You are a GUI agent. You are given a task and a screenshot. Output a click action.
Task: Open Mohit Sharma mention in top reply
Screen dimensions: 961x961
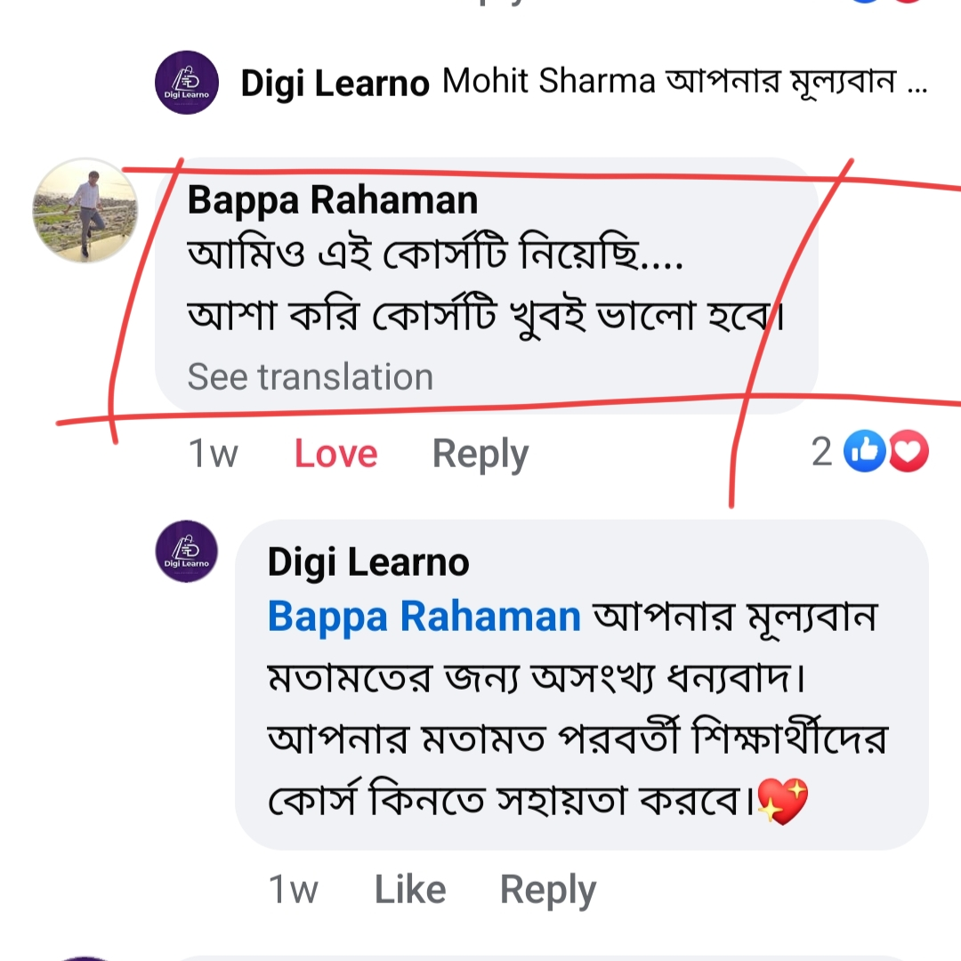[548, 81]
